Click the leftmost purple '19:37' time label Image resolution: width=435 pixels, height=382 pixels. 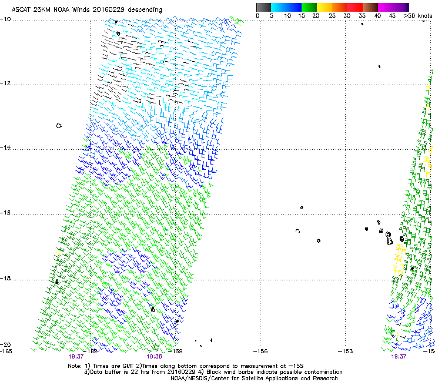coord(76,357)
